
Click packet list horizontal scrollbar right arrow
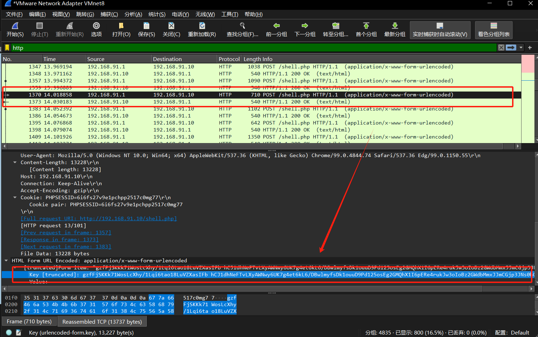[x=518, y=146]
